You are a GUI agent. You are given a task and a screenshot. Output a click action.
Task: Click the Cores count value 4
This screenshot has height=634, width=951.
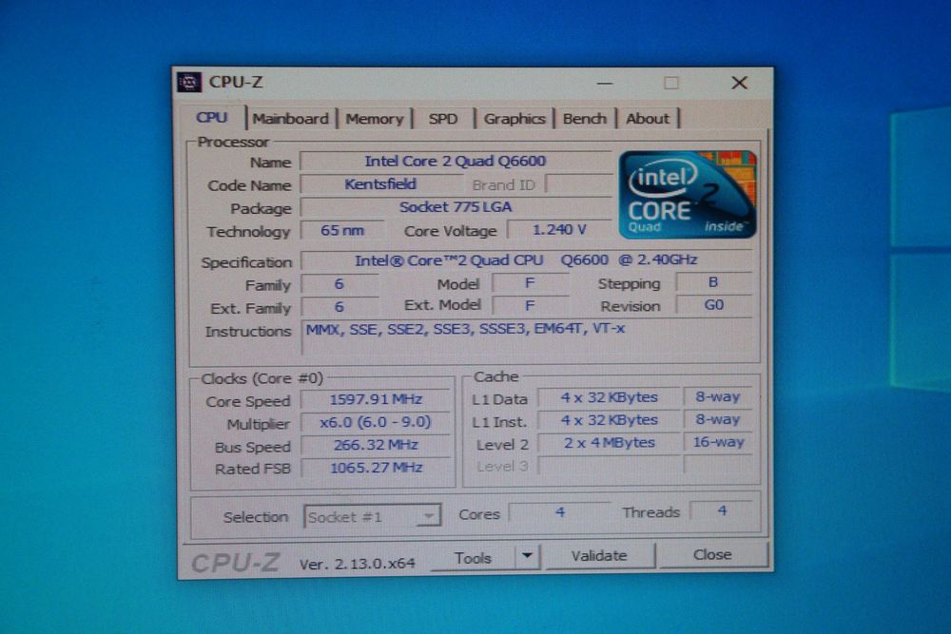[x=560, y=512]
